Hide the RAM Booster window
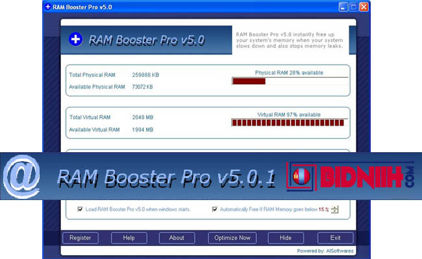Image resolution: width=422 pixels, height=259 pixels. (x=286, y=238)
